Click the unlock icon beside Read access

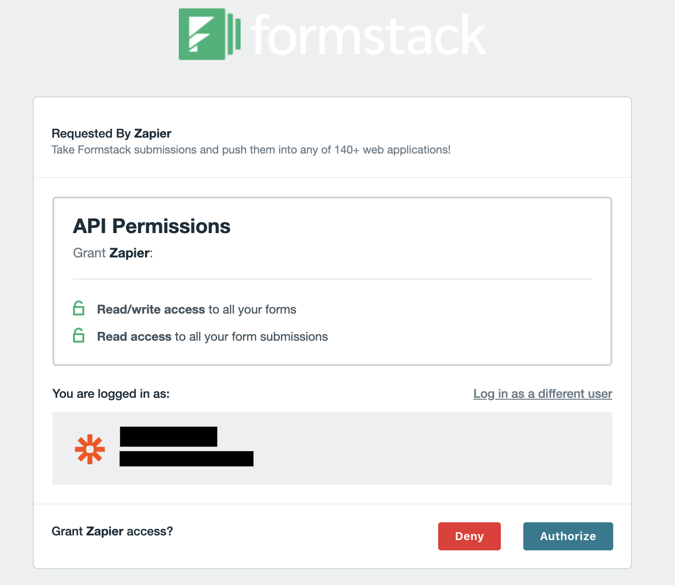point(79,336)
